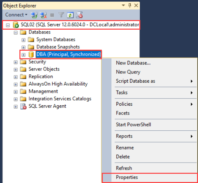198x183 pixels.
Task: Click the SQL Server Agent icon
Action: 23,106
